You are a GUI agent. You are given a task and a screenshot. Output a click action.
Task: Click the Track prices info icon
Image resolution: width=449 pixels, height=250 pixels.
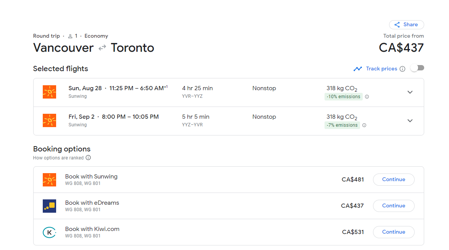tap(402, 69)
